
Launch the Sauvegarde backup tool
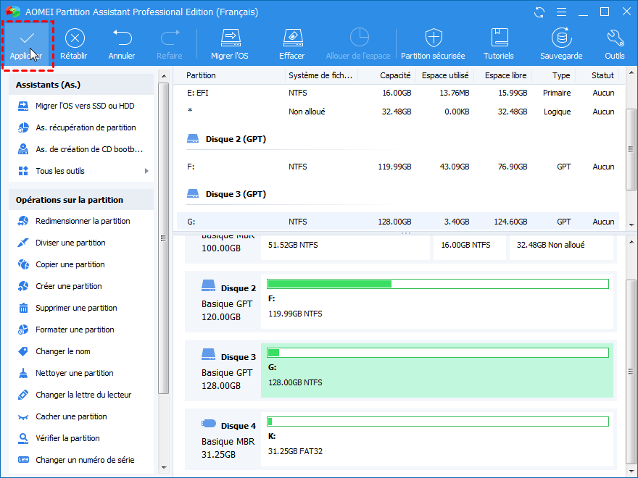pos(561,44)
